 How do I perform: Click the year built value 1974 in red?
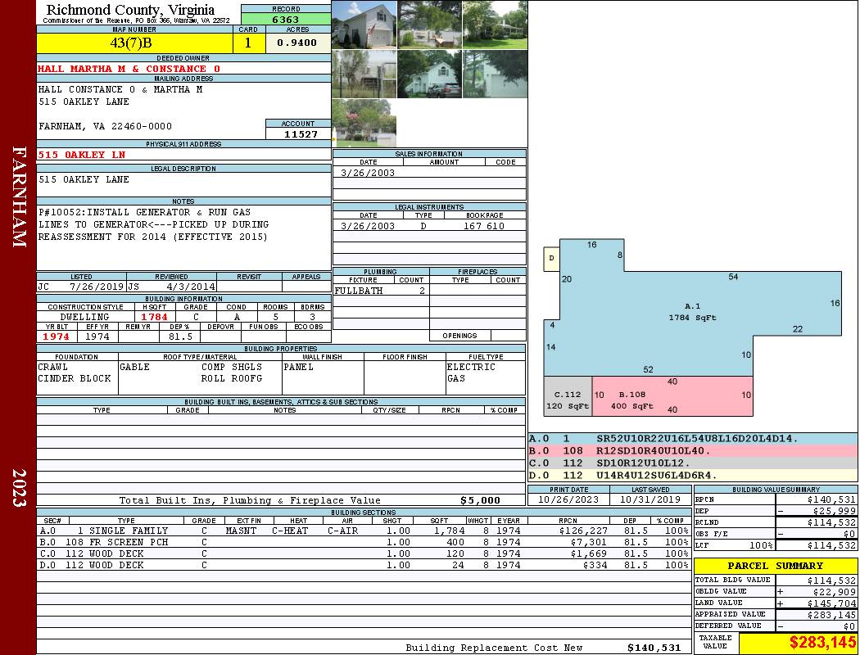click(57, 337)
